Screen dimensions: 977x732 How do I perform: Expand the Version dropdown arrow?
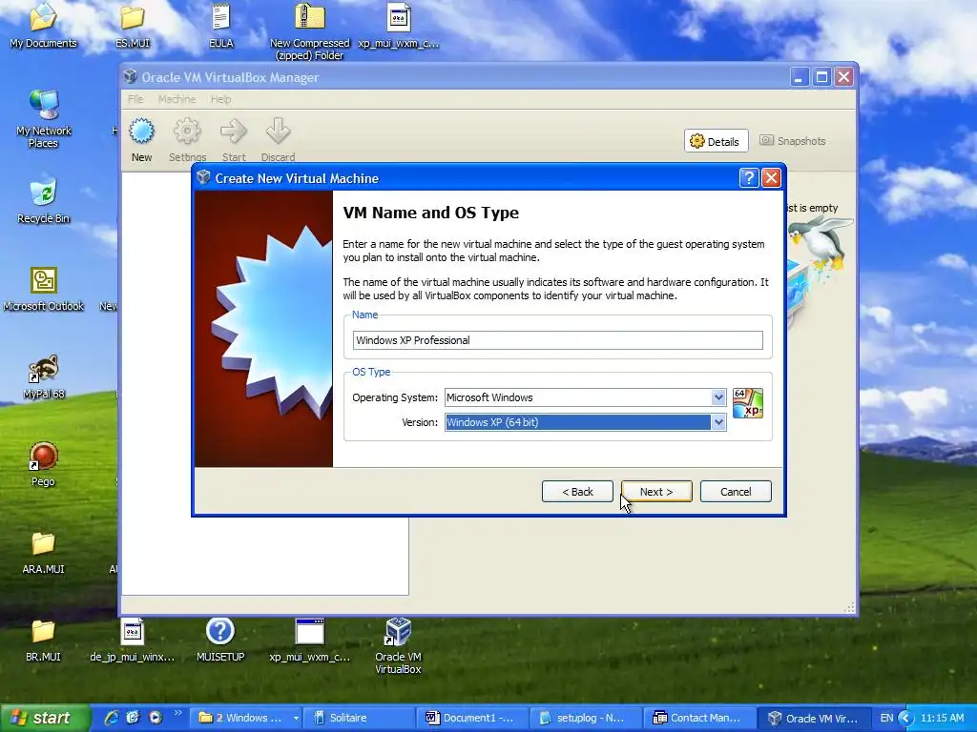click(718, 422)
